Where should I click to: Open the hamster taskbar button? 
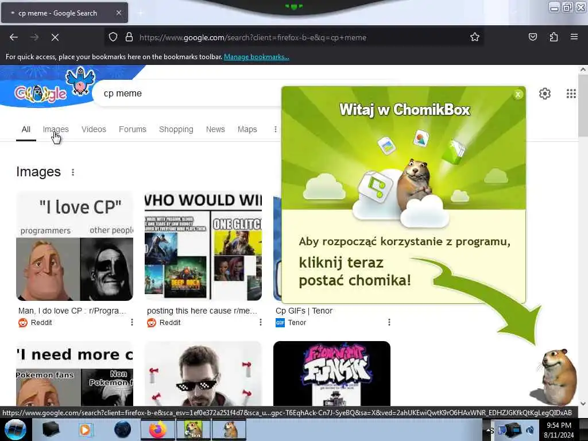[x=229, y=430]
